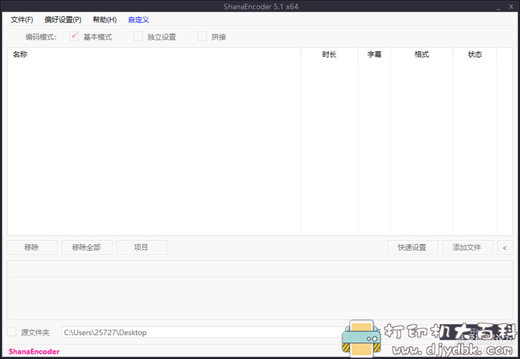Enable the 独立设置 checkbox
Image resolution: width=520 pixels, height=359 pixels.
(138, 36)
